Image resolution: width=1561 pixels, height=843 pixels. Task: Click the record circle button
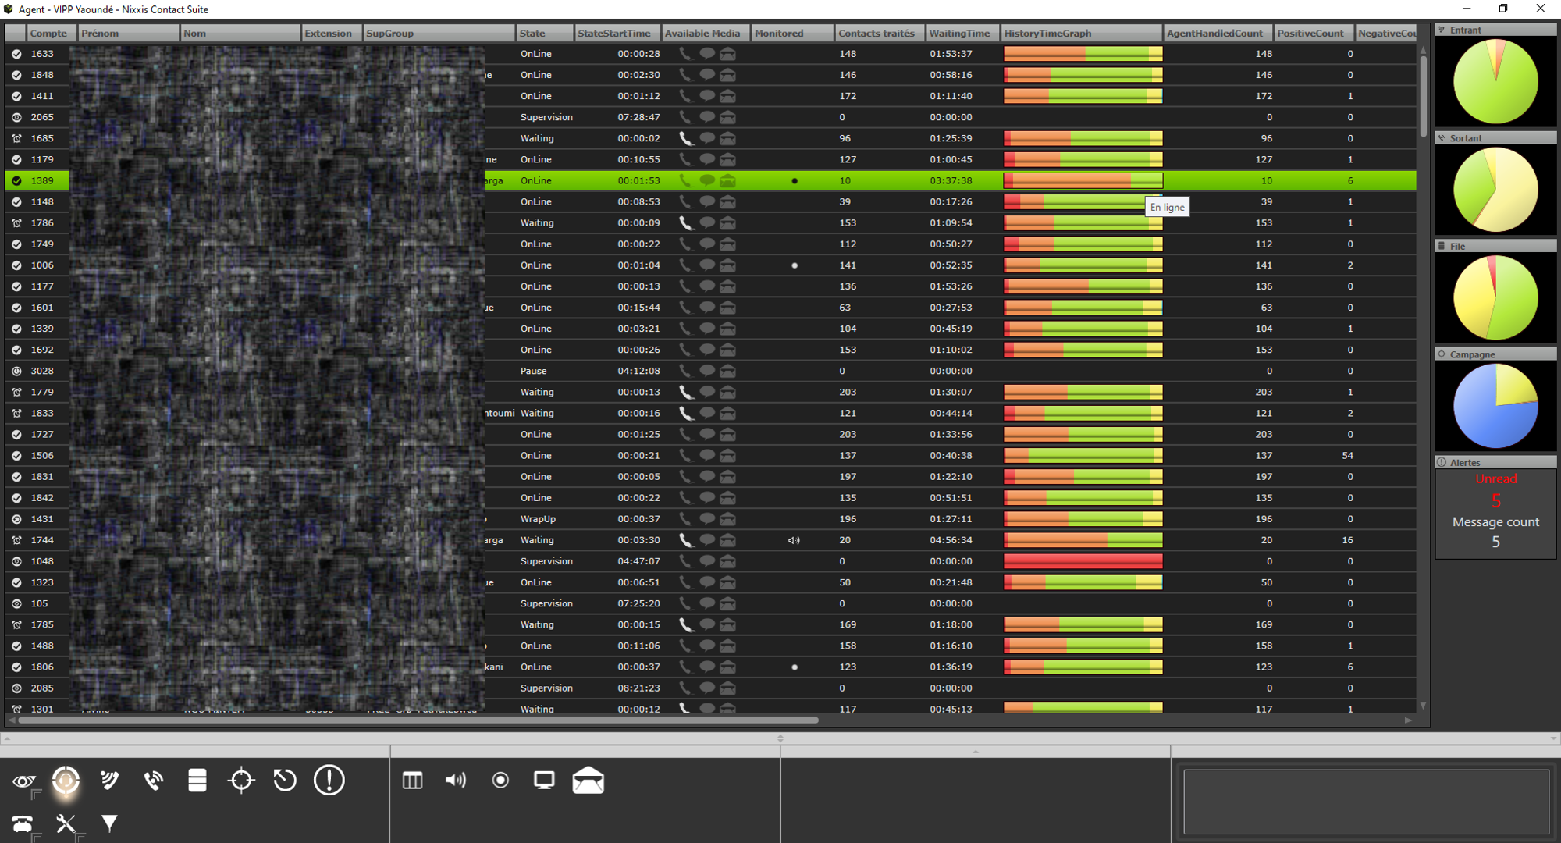click(500, 781)
